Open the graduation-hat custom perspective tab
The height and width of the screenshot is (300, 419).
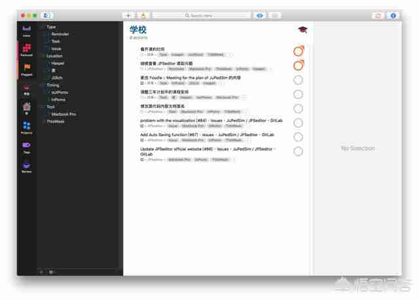26,89
